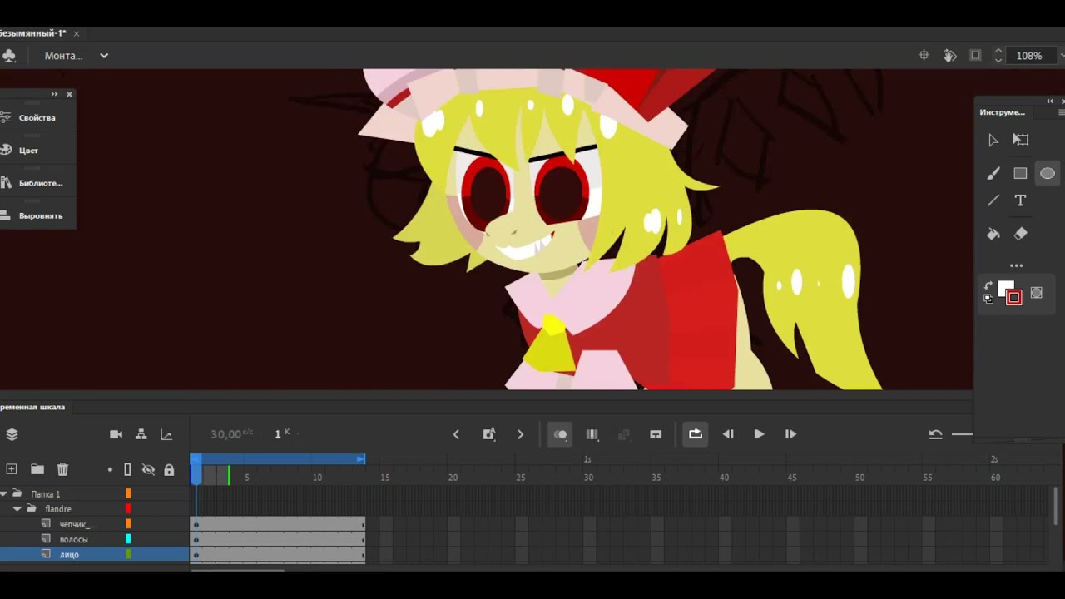
Task: Open the tools panel options menu
Action: point(1062,112)
